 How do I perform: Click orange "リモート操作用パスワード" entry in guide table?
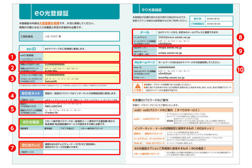point(147,154)
